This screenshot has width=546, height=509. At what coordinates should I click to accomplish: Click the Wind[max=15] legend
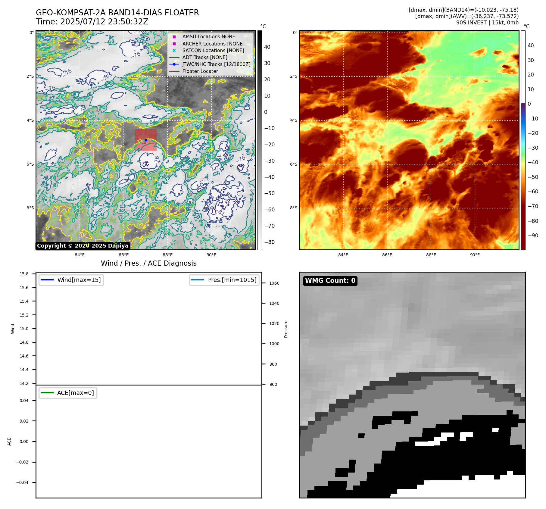click(x=71, y=280)
